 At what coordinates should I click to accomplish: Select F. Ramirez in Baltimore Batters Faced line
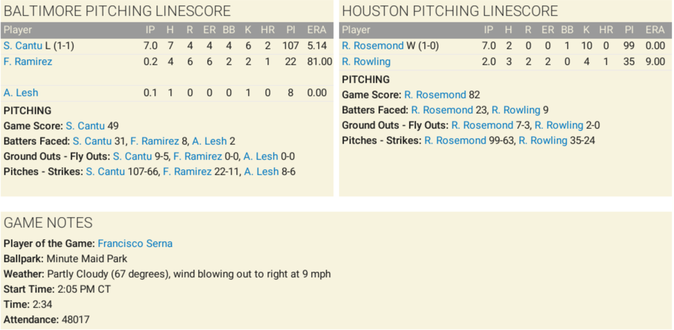pos(155,141)
